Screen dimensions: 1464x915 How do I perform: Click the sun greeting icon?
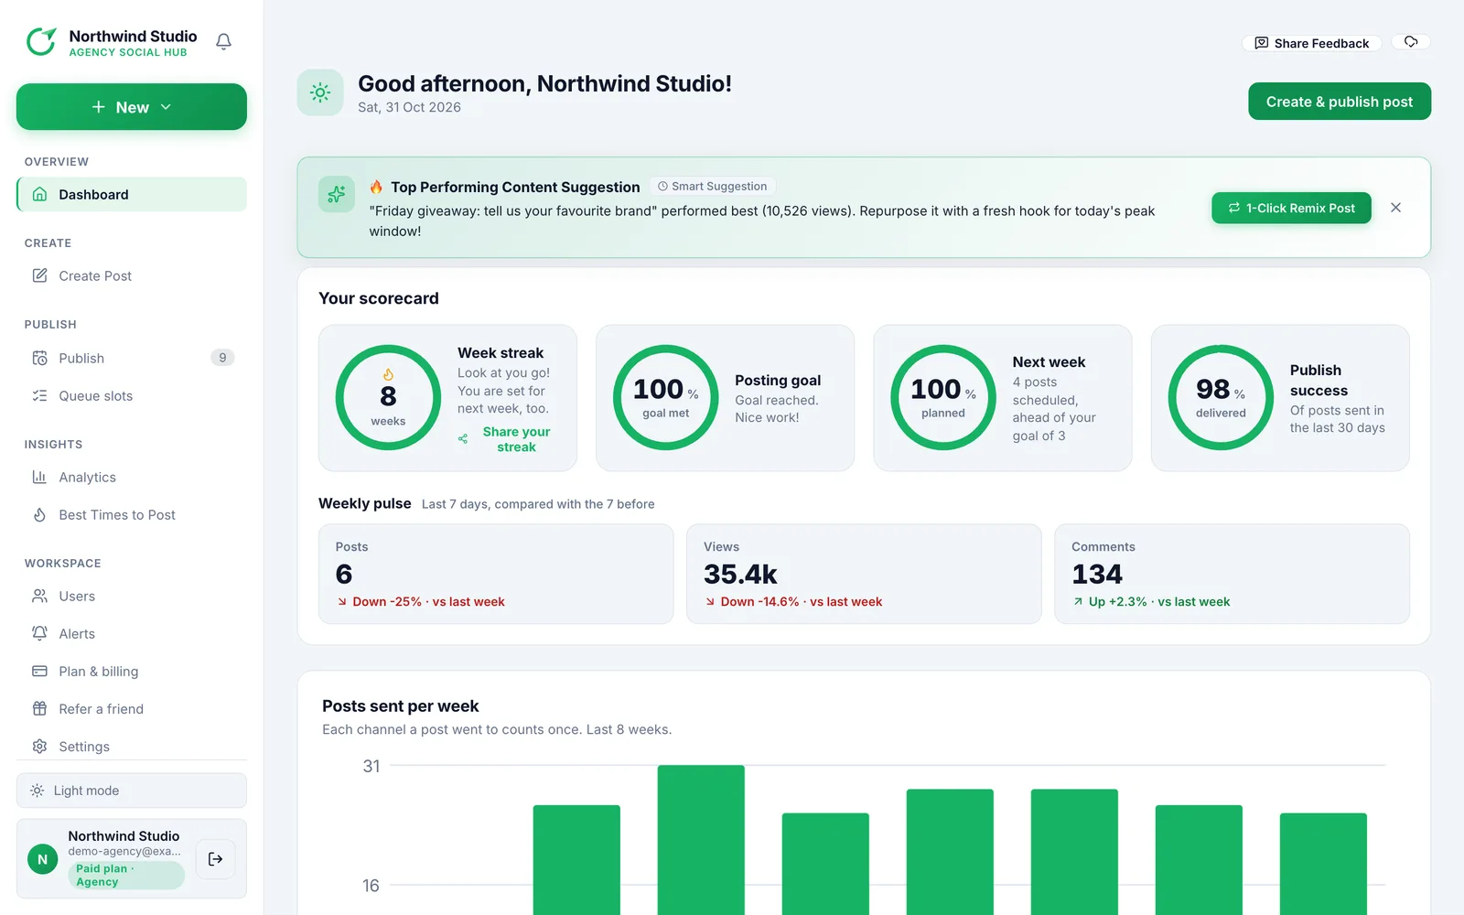click(320, 92)
